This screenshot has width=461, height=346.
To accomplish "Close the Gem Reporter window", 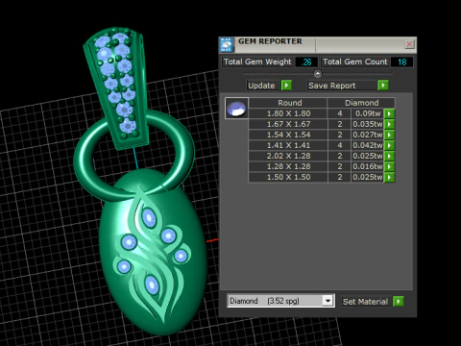I will pyautogui.click(x=409, y=44).
